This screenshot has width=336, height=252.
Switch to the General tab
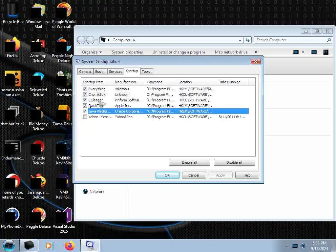point(85,72)
